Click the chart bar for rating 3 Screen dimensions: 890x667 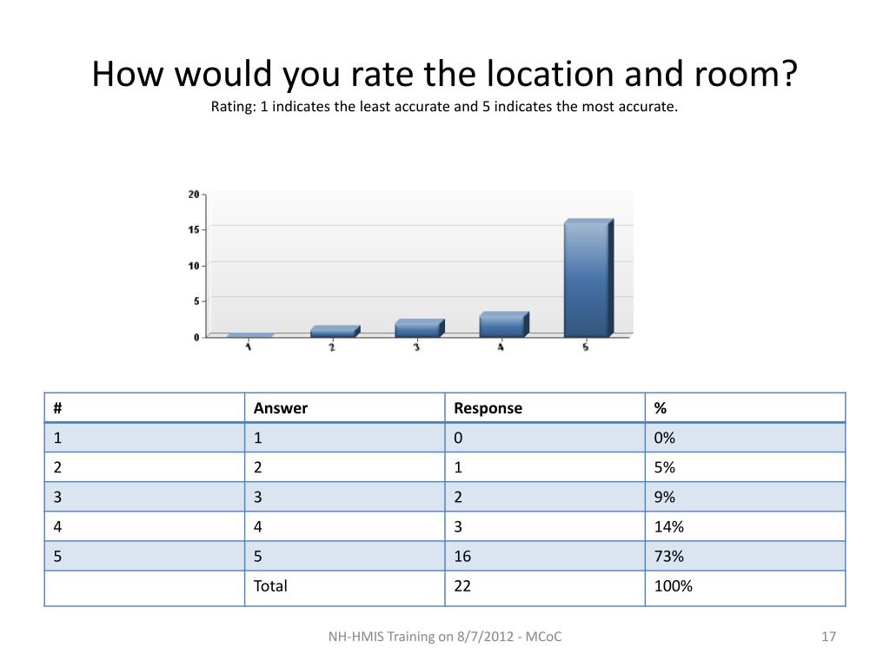tap(420, 328)
